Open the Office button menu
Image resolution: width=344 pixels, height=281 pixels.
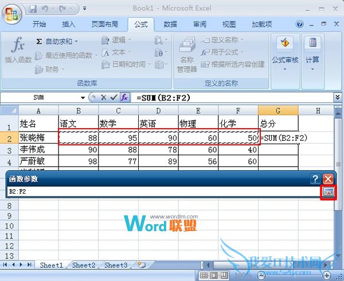(12, 14)
